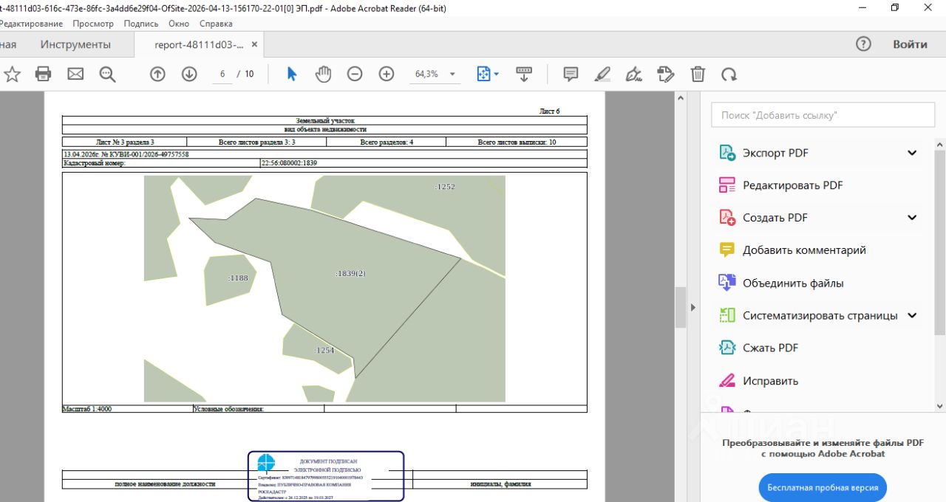The image size is (946, 502).
Task: Click the envelope icon to email file
Action: click(x=75, y=74)
